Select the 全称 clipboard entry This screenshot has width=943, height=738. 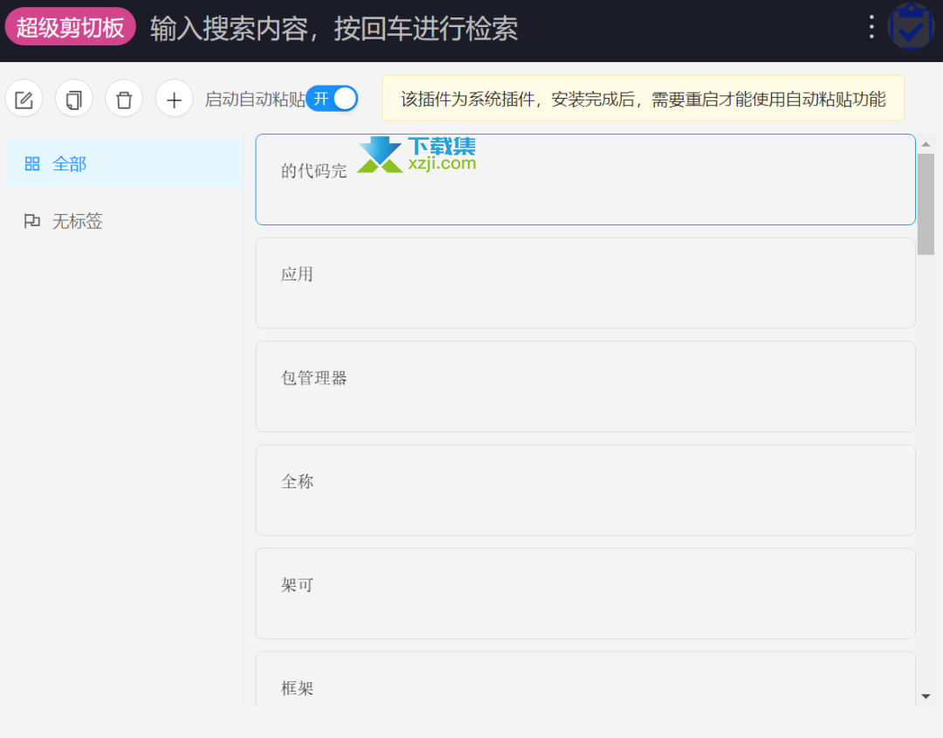click(585, 490)
